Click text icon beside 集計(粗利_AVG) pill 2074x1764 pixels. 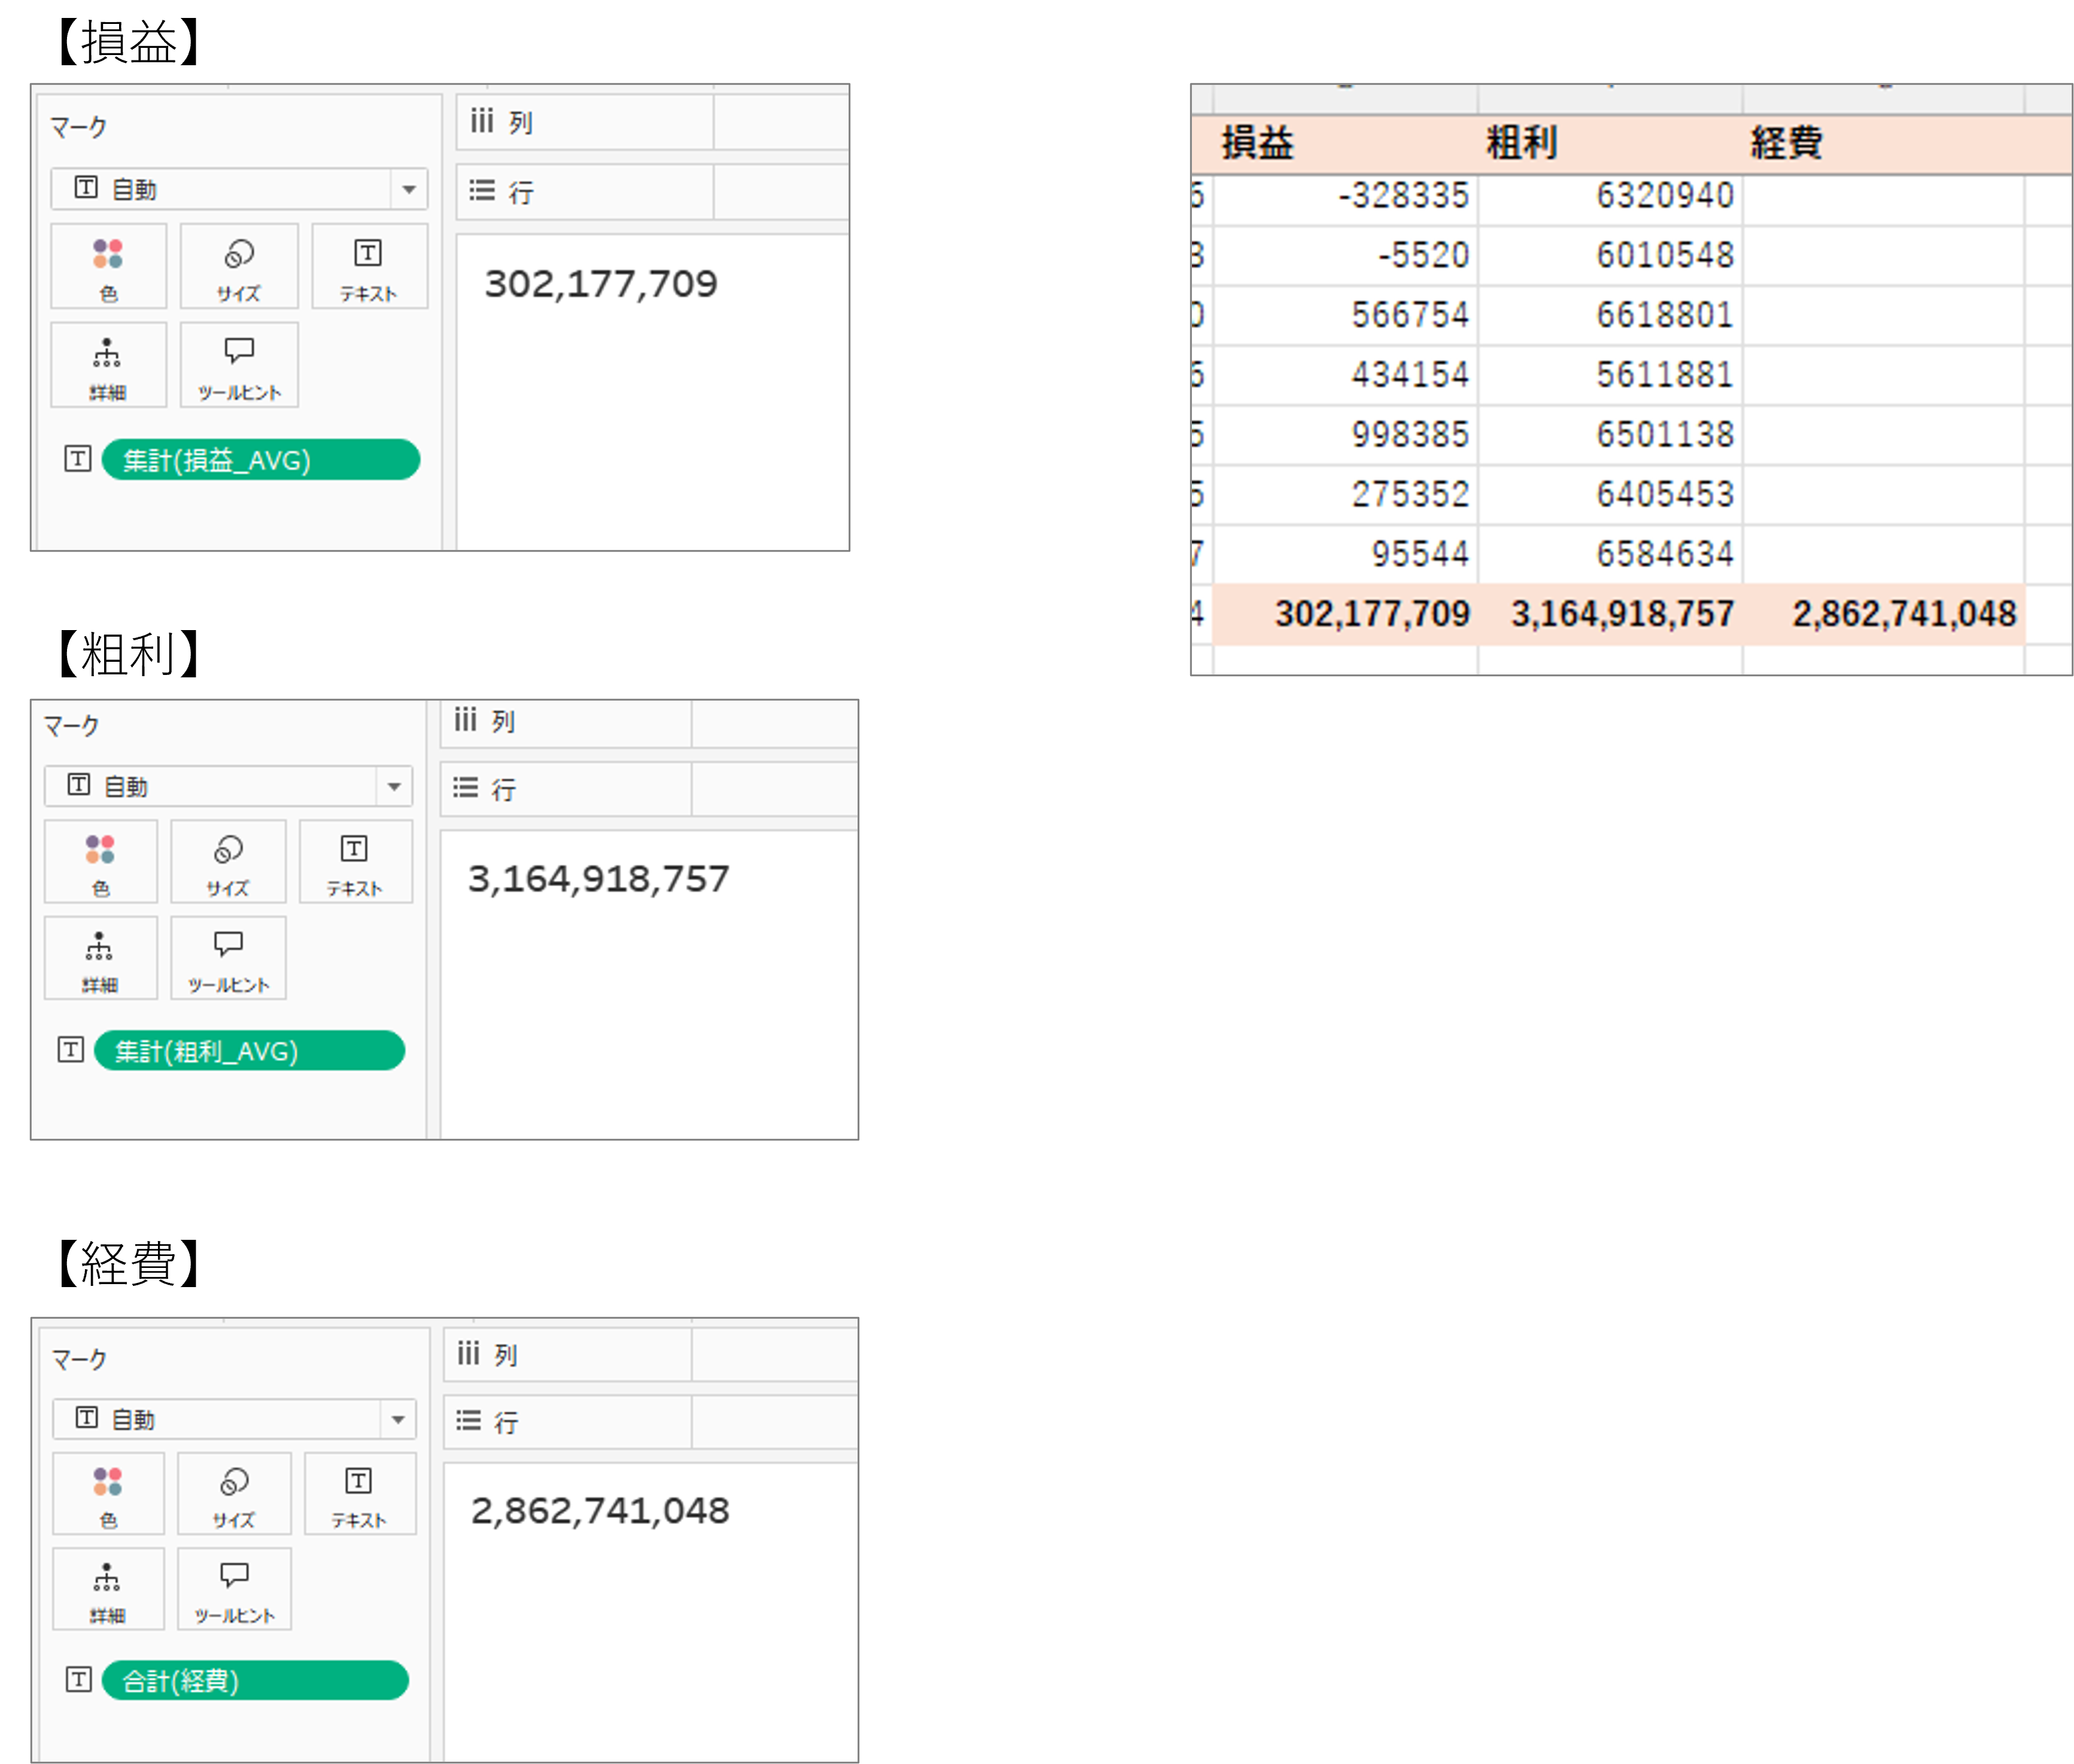click(70, 1049)
